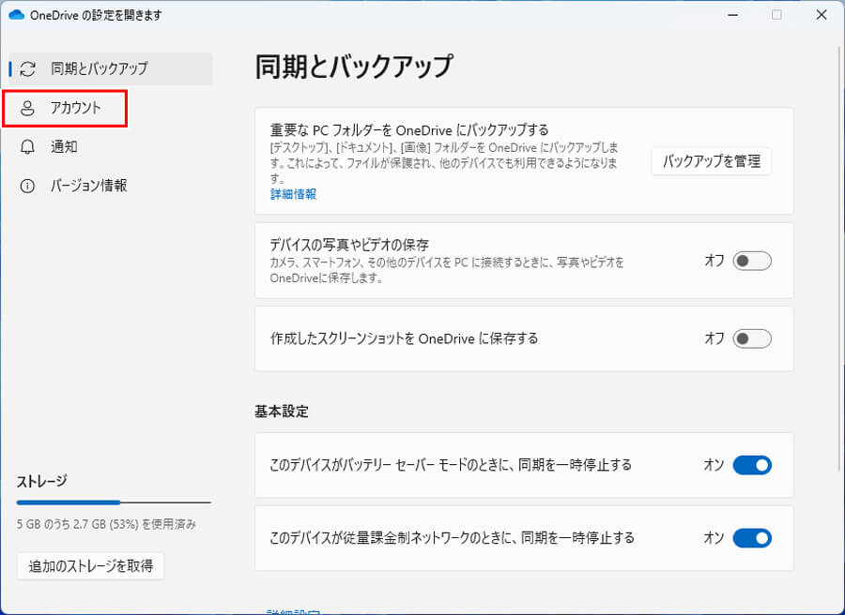Click デバイスの写真やビデオの保存 title
The width and height of the screenshot is (845, 615).
(350, 246)
